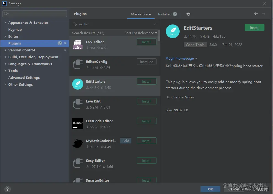The width and height of the screenshot is (273, 194).
Task: Click the SmarterEditor plugin name
Action: click(x=98, y=180)
